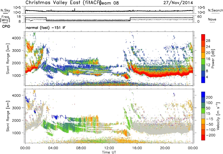The height and width of the screenshot is (154, 223).
Task: Click the date '27/Nov/2014'
Action: coord(178,3)
